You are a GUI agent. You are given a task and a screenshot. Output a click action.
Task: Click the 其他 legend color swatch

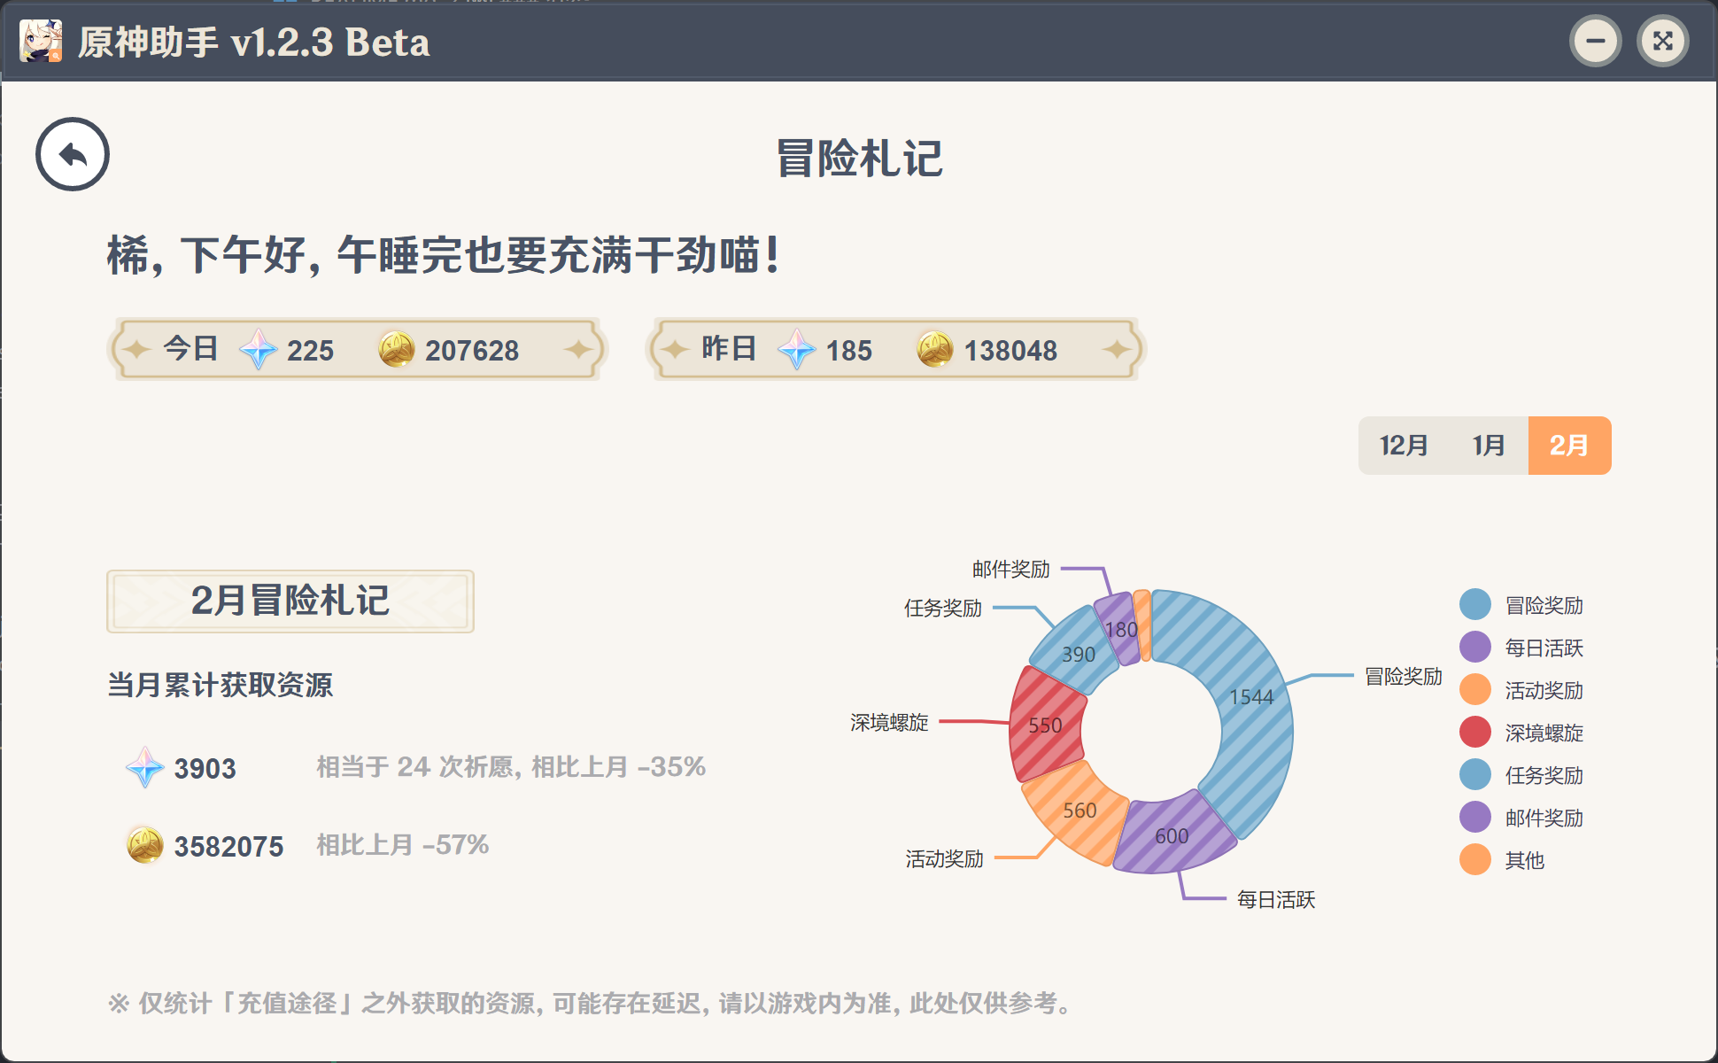click(x=1474, y=859)
